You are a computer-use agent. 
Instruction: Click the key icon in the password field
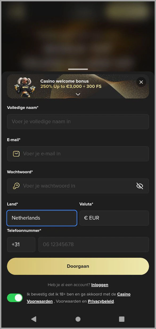point(16,186)
